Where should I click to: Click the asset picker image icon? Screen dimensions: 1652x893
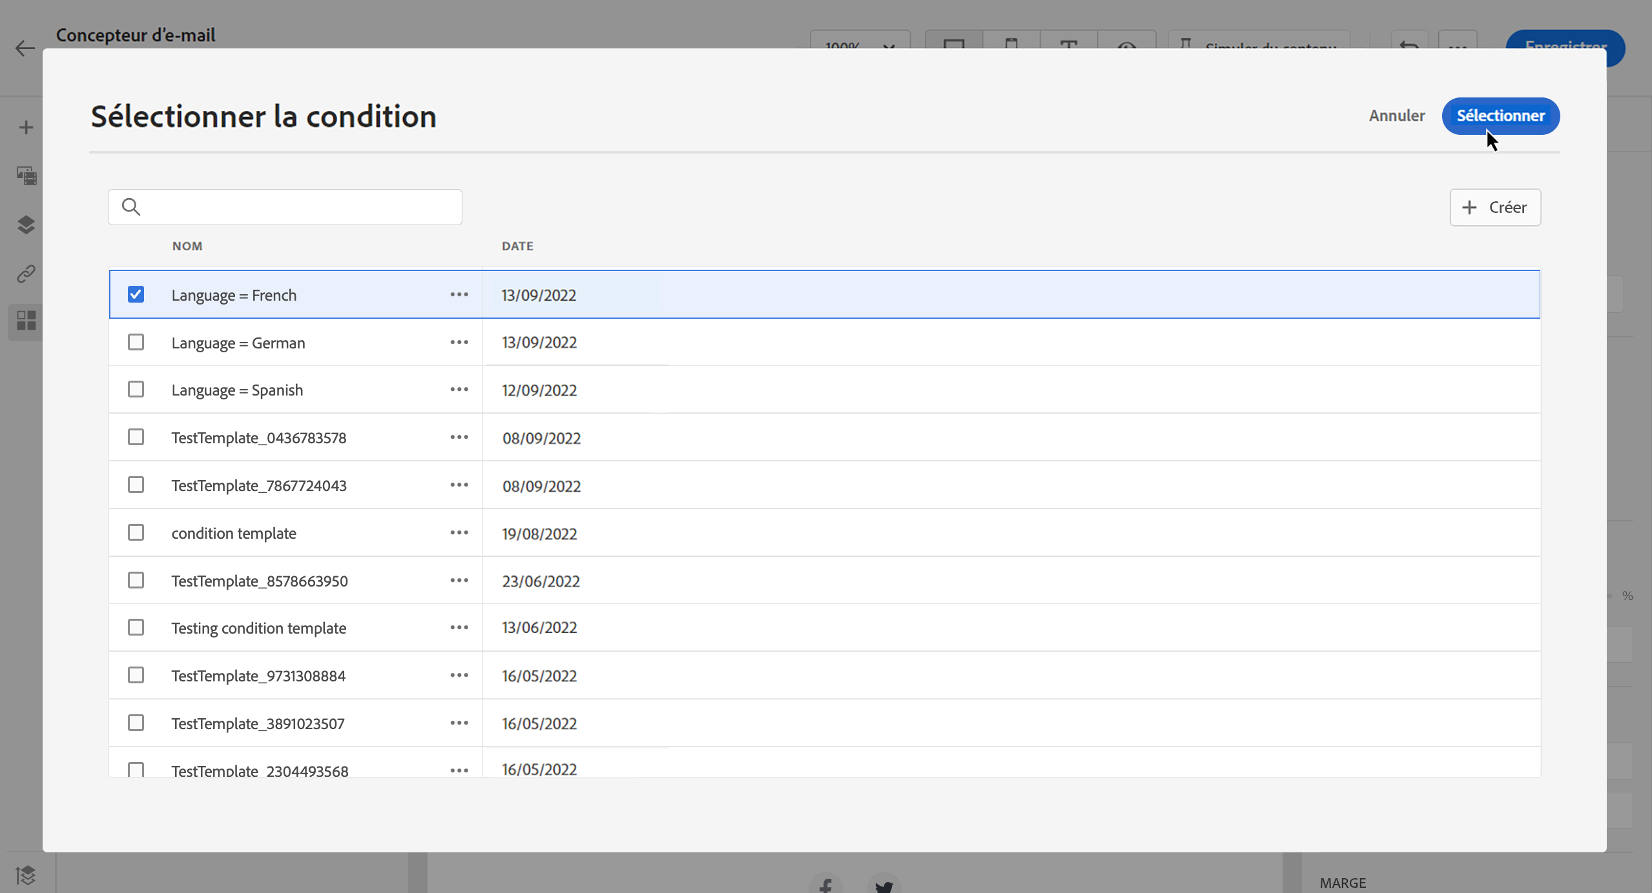(x=26, y=176)
